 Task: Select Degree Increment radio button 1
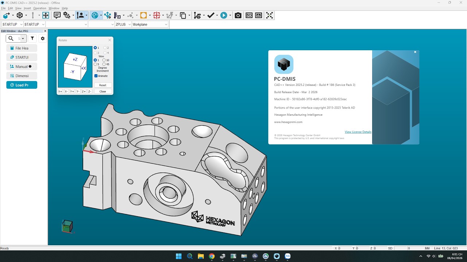(x=95, y=60)
